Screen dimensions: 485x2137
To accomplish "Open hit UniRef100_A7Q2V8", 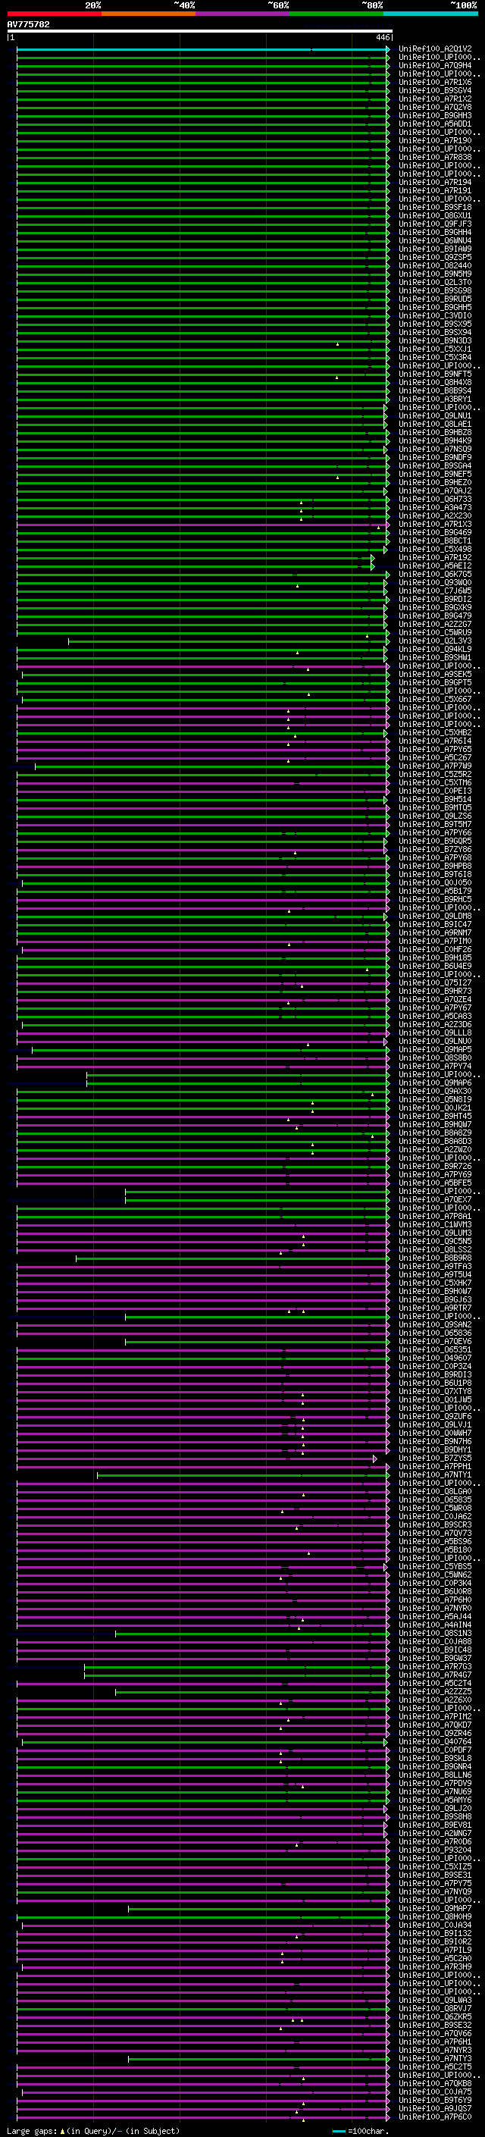I will pyautogui.click(x=435, y=107).
